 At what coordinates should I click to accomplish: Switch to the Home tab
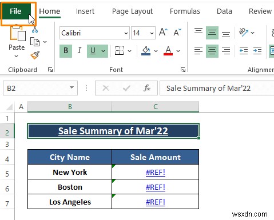tap(50, 11)
